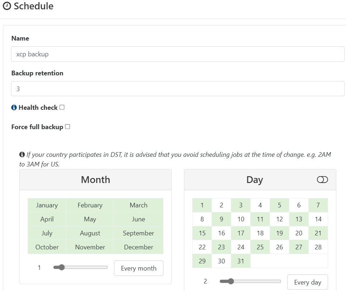Select day 24 in Day grid
The width and height of the screenshot is (346, 291).
tap(241, 247)
